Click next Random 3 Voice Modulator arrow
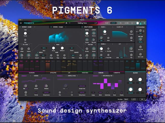The image size is (165, 123). click(x=113, y=76)
